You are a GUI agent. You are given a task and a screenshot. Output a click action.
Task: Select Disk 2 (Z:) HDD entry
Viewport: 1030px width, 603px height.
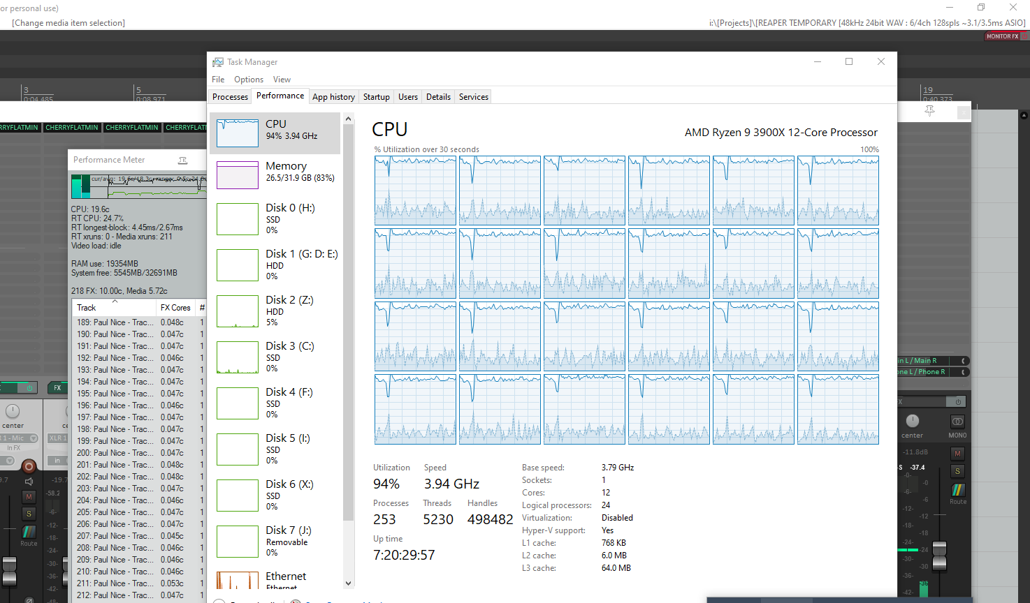275,311
